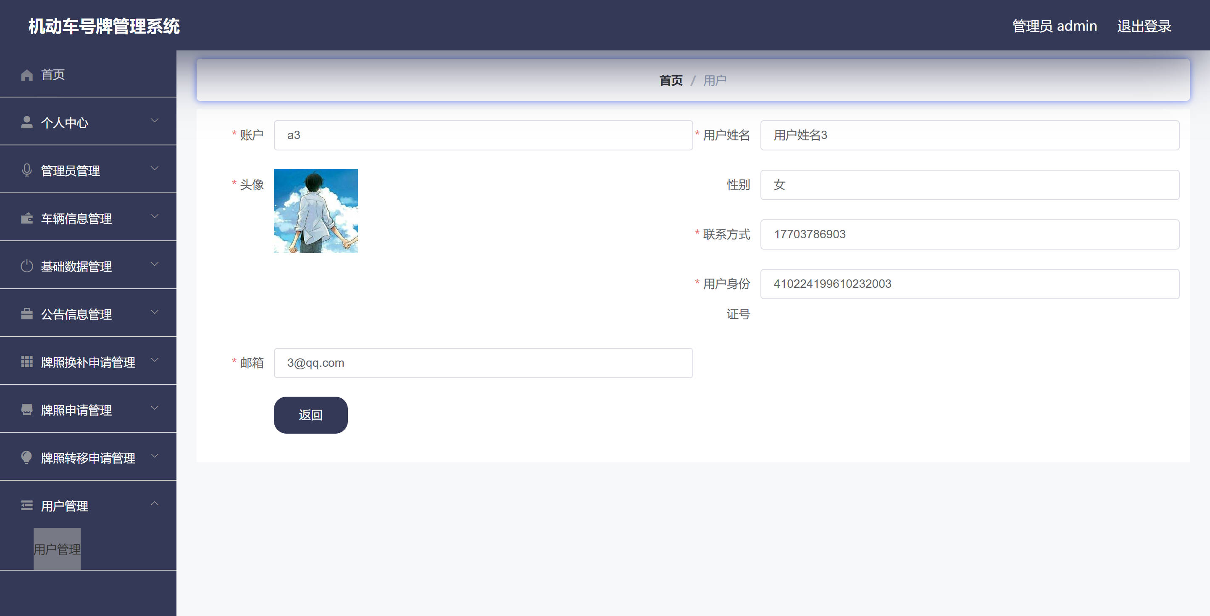
Task: Click the 联系方式 phone number field
Action: (970, 234)
